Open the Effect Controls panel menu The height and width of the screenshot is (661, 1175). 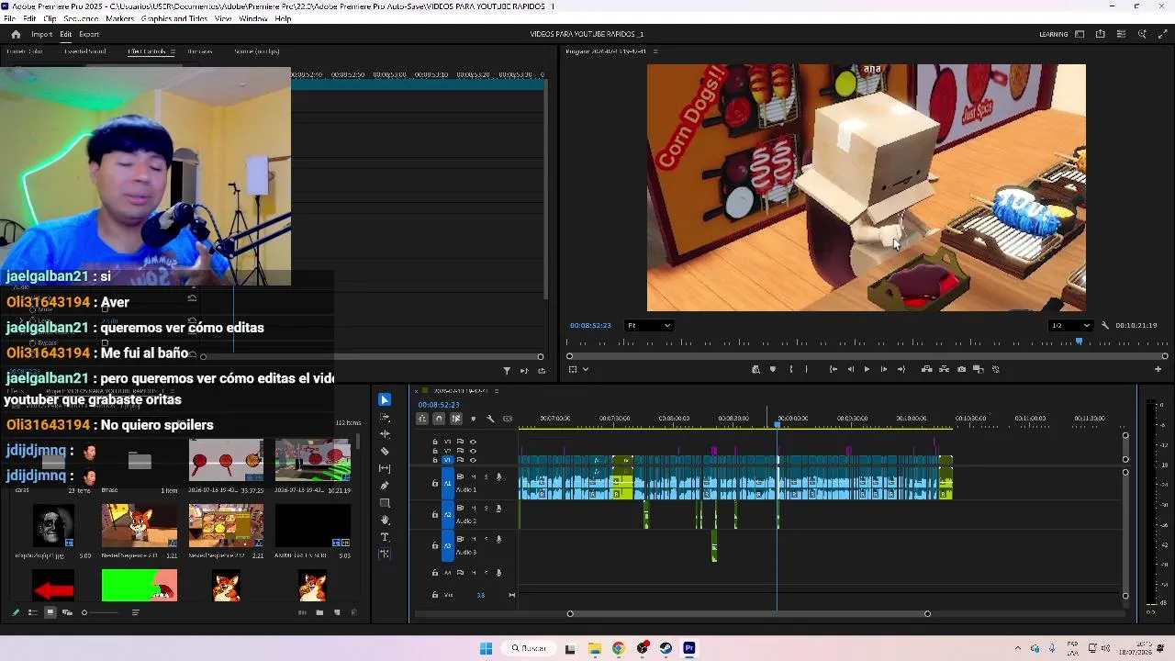click(x=172, y=51)
